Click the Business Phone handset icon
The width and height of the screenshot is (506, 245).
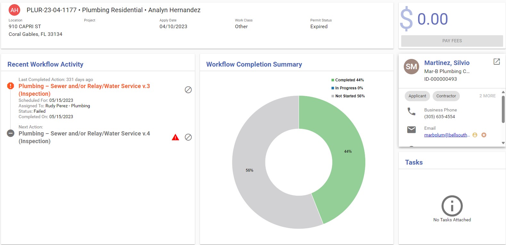click(x=411, y=111)
